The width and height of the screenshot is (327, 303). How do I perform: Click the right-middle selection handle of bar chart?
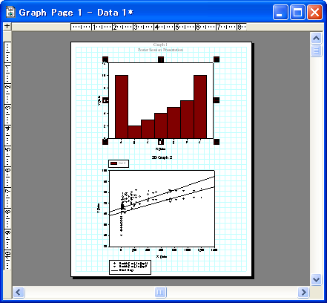[x=217, y=100]
